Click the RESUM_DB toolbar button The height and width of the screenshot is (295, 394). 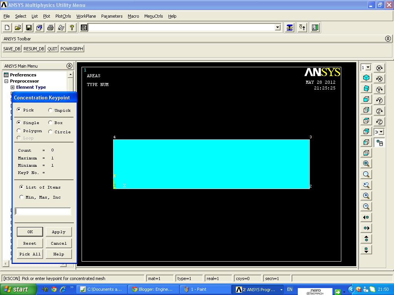tap(33, 48)
